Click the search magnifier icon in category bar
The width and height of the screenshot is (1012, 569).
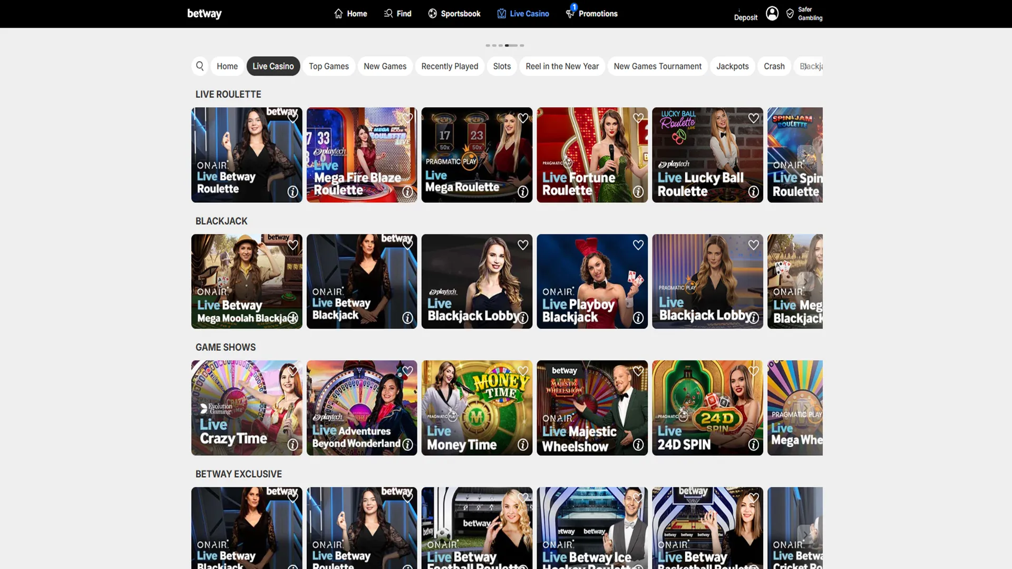(x=200, y=66)
